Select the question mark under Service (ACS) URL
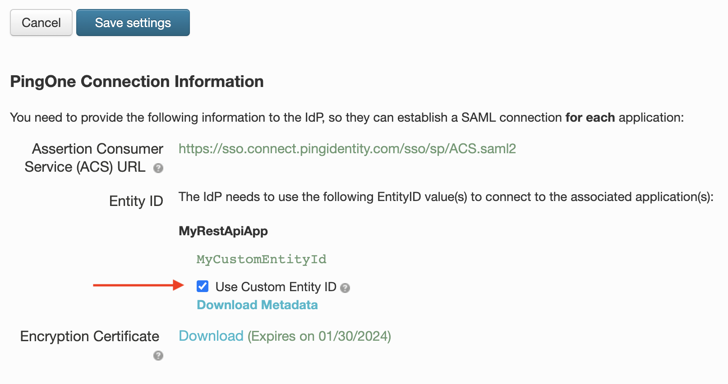 tap(157, 169)
